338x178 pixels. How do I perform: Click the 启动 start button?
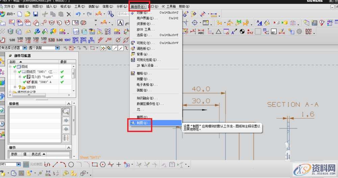(x=8, y=14)
